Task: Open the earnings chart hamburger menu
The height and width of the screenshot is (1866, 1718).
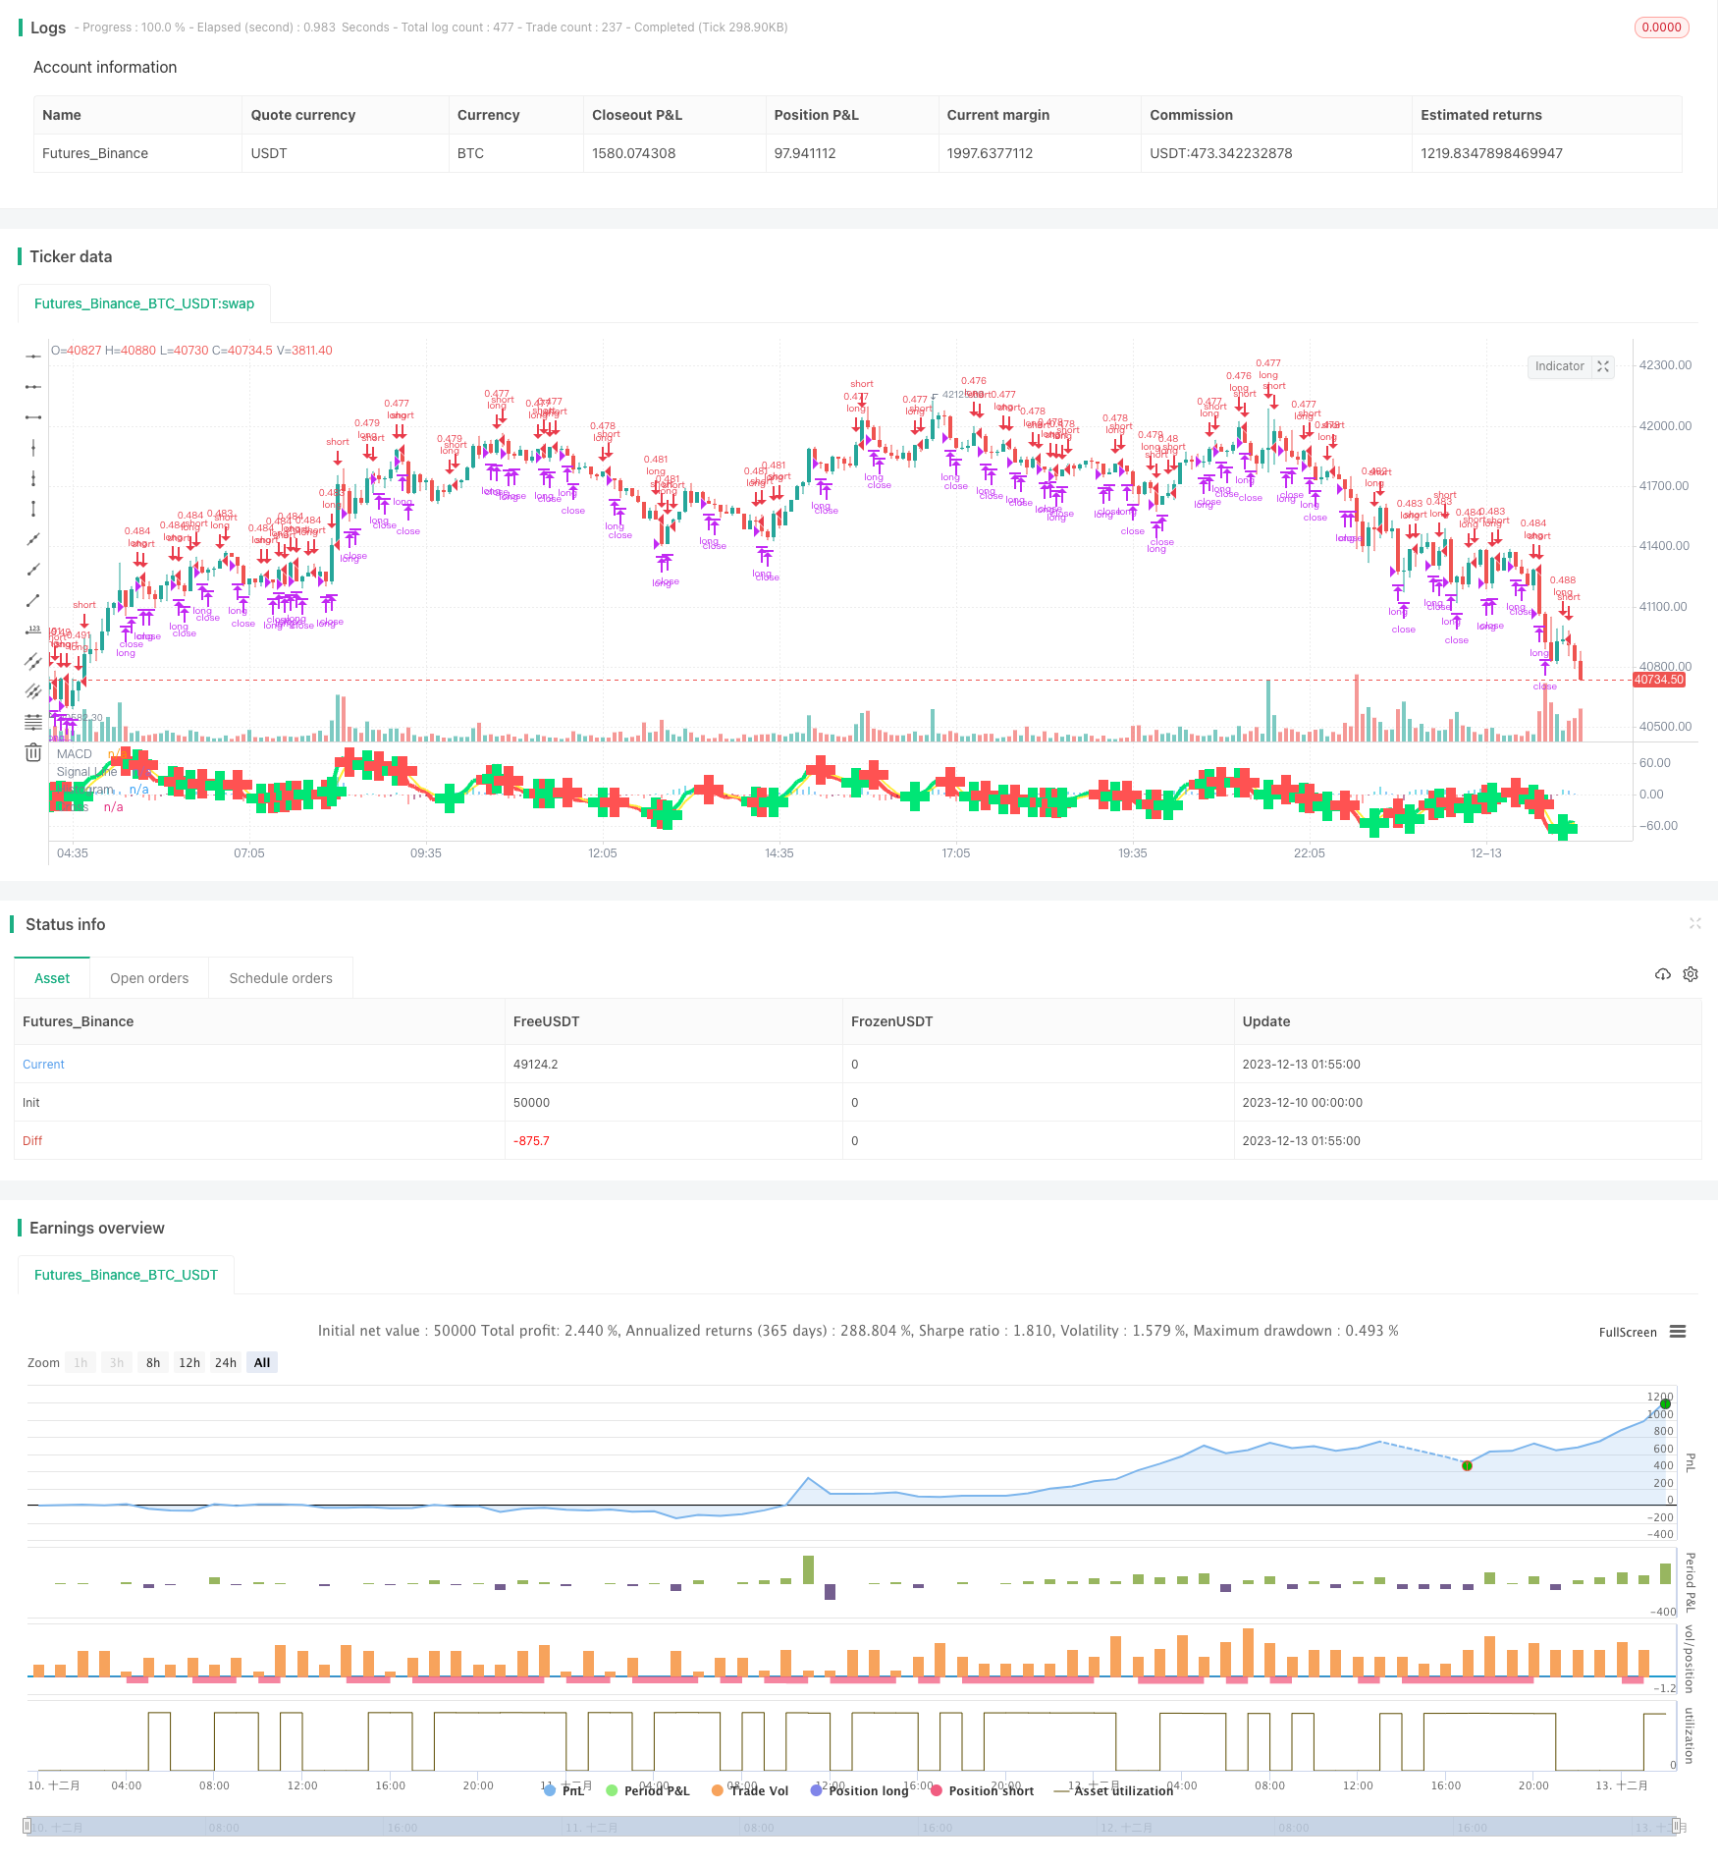Action: [x=1678, y=1332]
